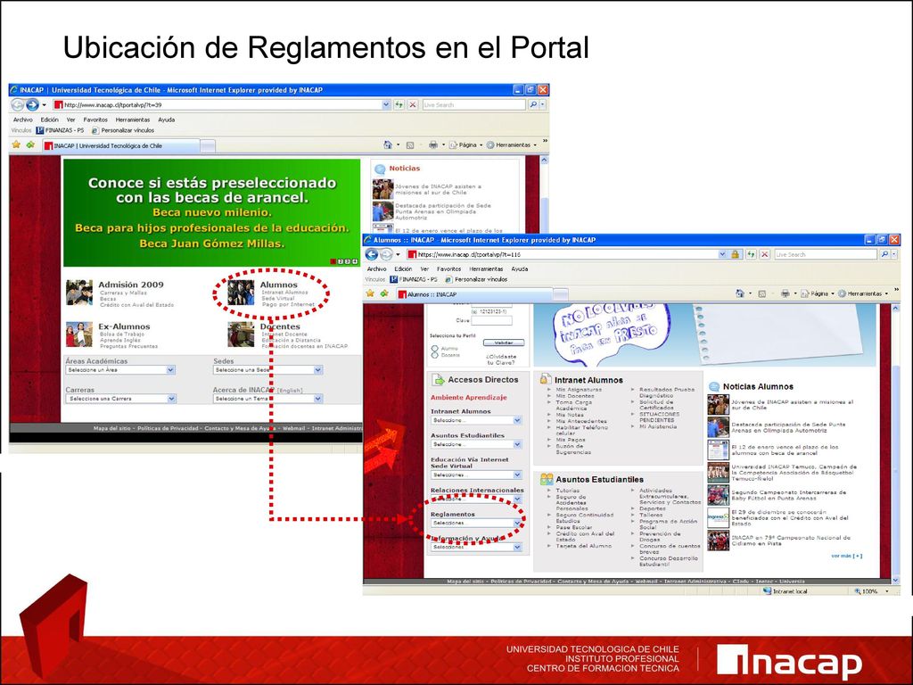This screenshot has width=913, height=685.
Task: Click RSS feeds icon in the INACAP home window
Action: (409, 145)
